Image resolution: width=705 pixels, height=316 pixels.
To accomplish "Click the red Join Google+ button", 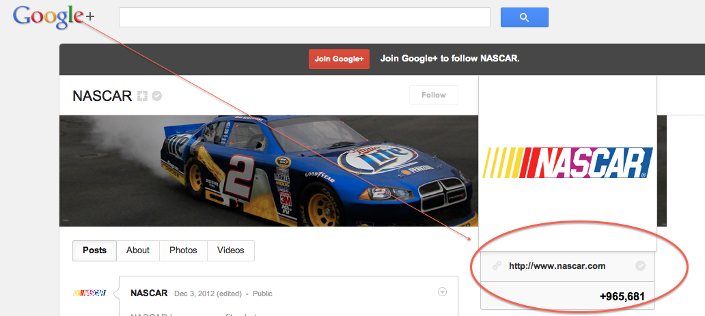I will (x=339, y=59).
